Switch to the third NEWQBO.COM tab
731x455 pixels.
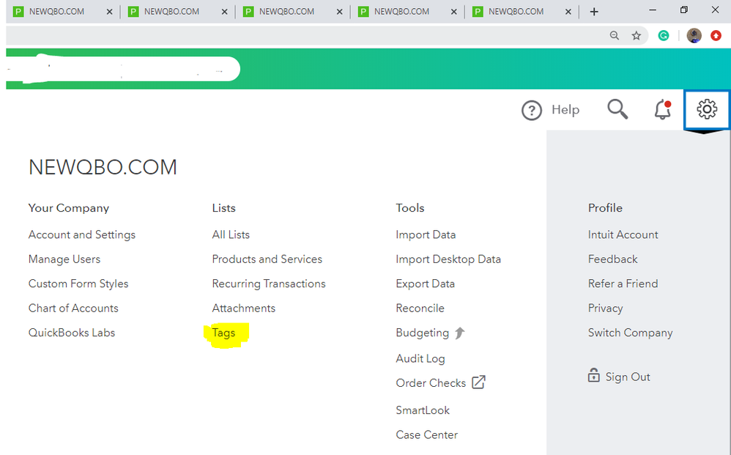pos(286,12)
